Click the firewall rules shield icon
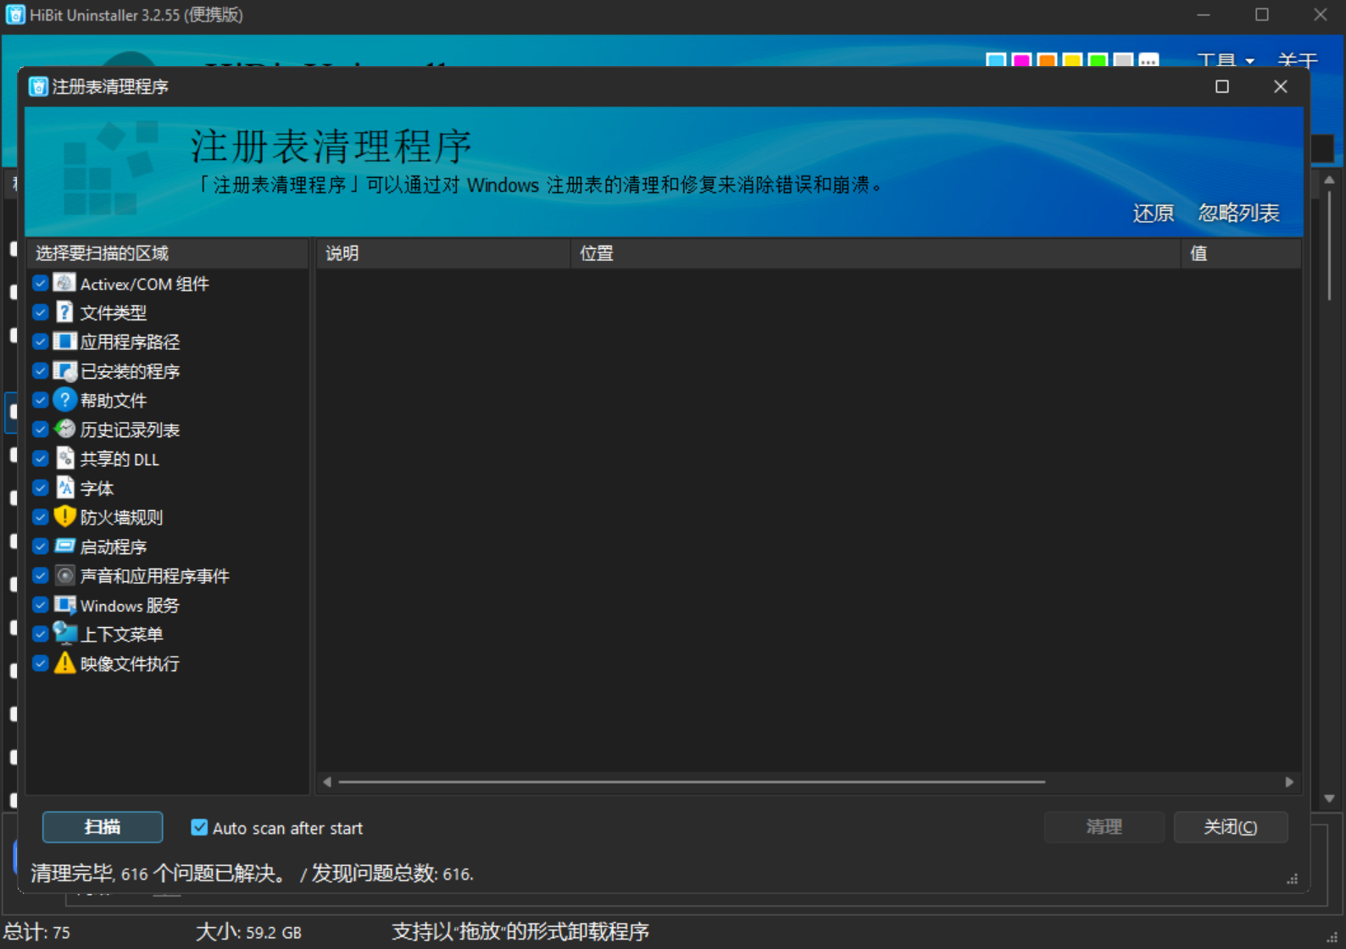This screenshot has height=949, width=1346. pos(64,517)
